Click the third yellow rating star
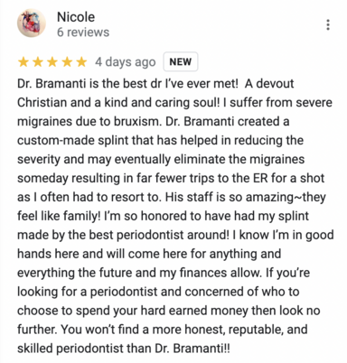Viewport: 347px width, 363px height. (52, 62)
